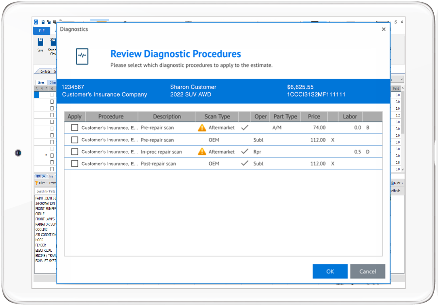The height and width of the screenshot is (305, 438).
Task: Click the warning triangle on the Aftermarket pre-repair scan
Action: click(202, 128)
